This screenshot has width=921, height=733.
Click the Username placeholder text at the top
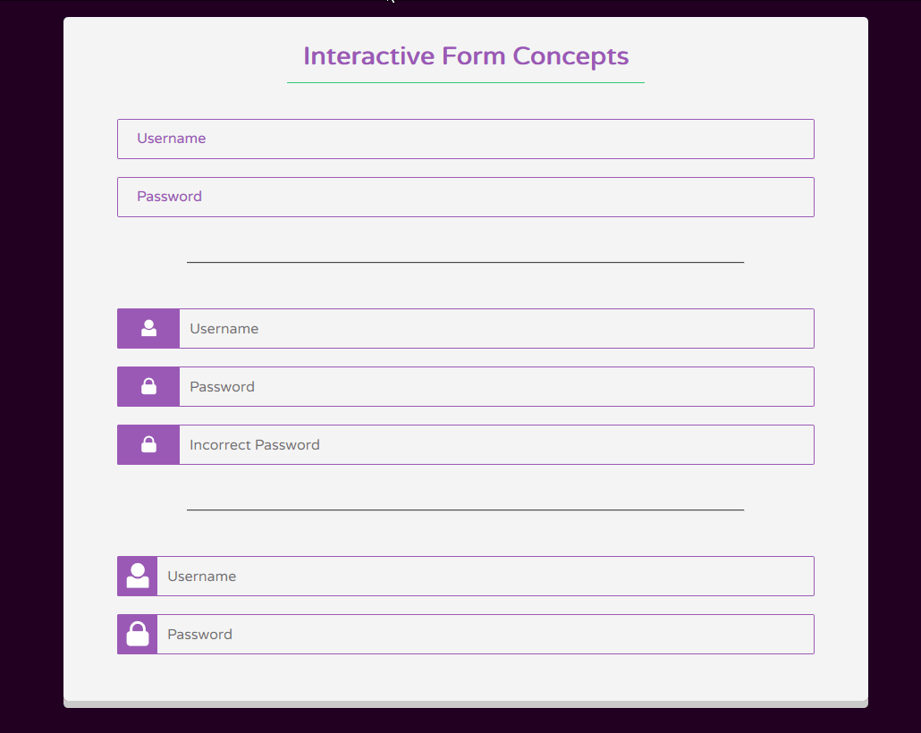(170, 139)
